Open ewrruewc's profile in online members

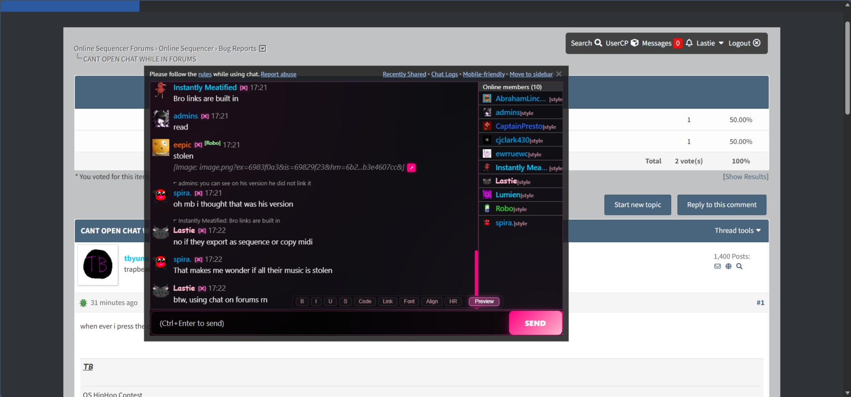pos(512,154)
